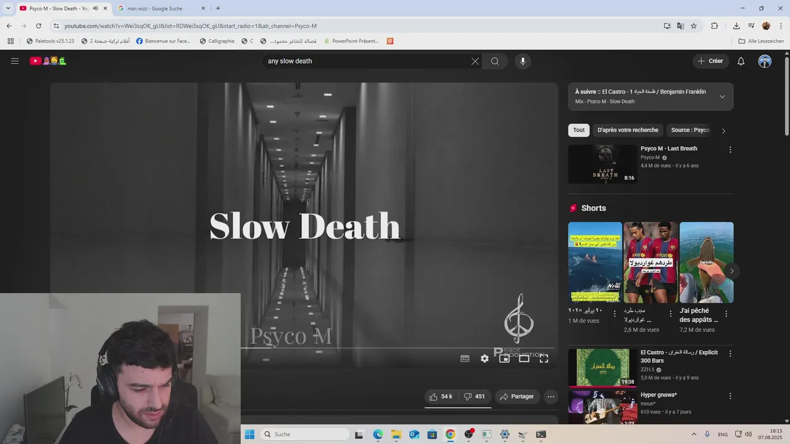Screen dimensions: 790x444
Task: Play the sea Short with 1 M de vues
Action: (595, 262)
